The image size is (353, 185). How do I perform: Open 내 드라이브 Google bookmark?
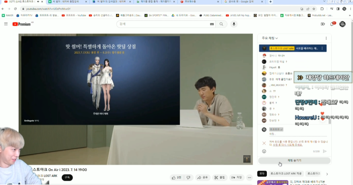click(x=184, y=15)
